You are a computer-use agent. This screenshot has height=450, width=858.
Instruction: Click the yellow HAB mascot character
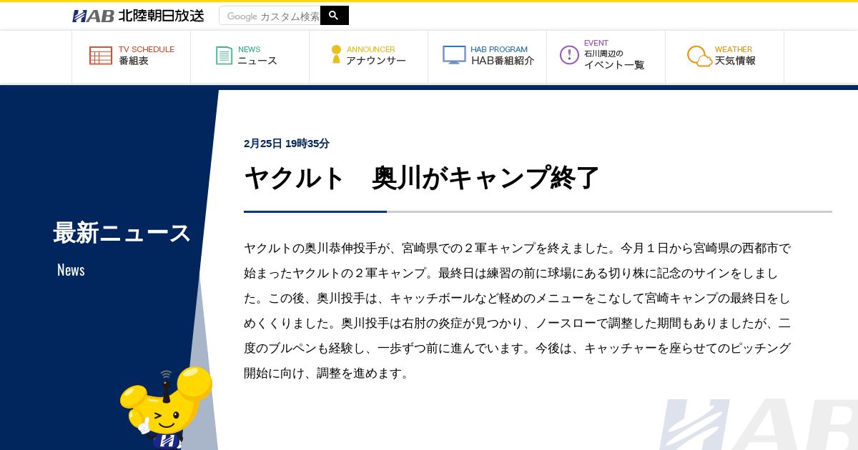click(166, 408)
